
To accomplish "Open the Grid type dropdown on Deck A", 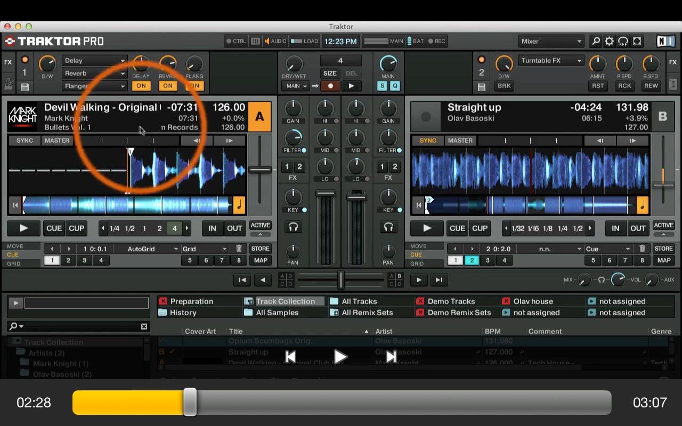I will coord(205,249).
